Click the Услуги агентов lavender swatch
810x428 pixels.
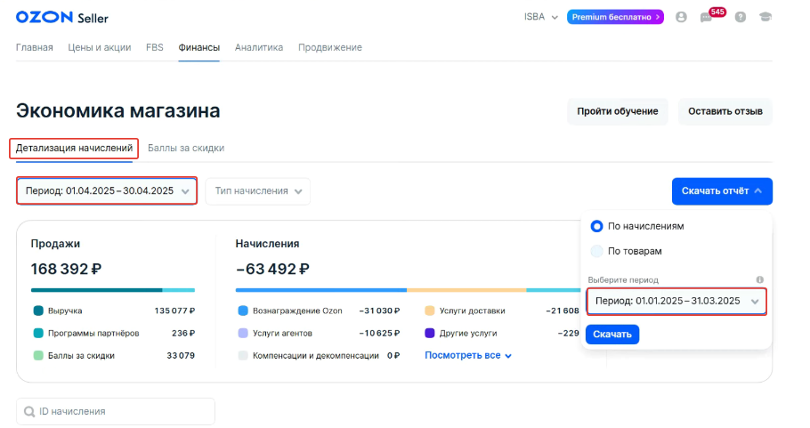(243, 333)
